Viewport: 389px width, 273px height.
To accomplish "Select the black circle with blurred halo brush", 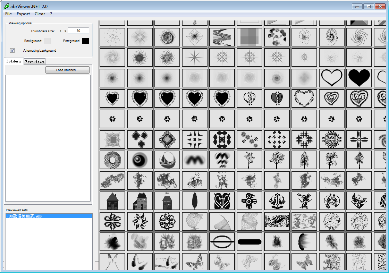I will click(140, 160).
